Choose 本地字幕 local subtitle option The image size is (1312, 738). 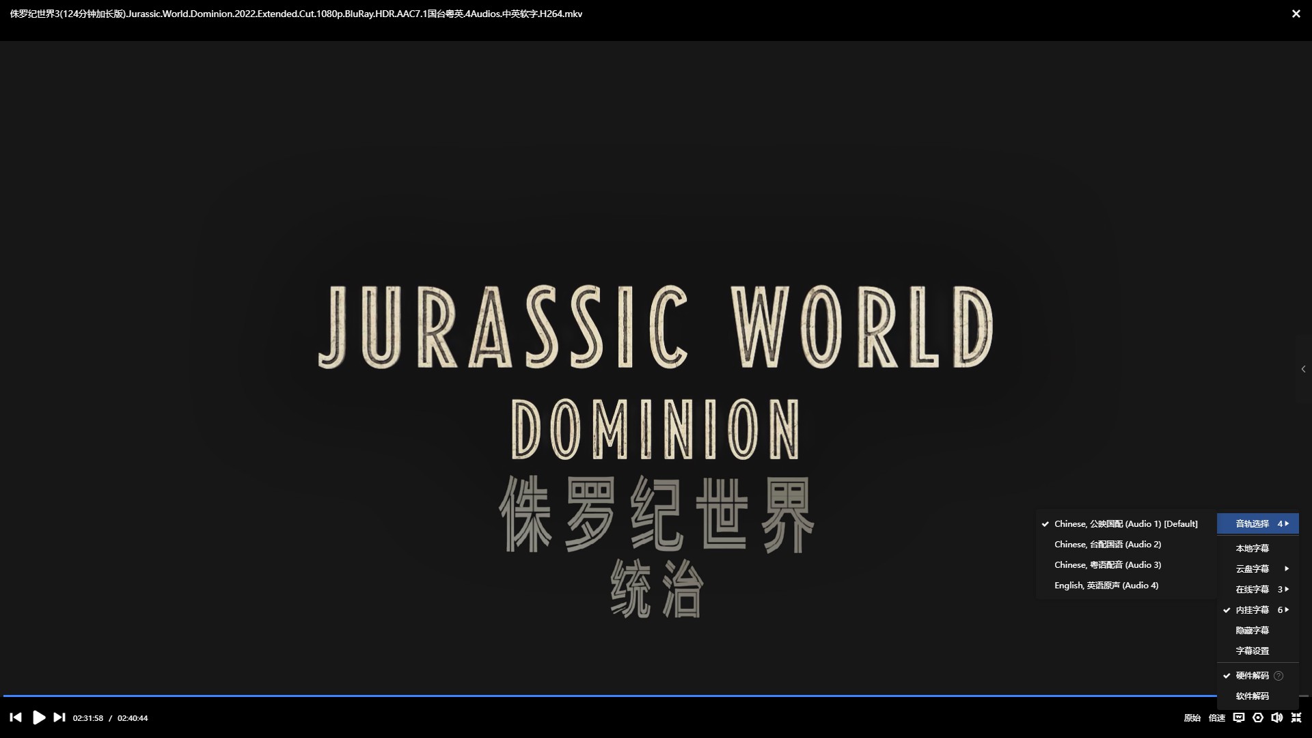coord(1252,549)
